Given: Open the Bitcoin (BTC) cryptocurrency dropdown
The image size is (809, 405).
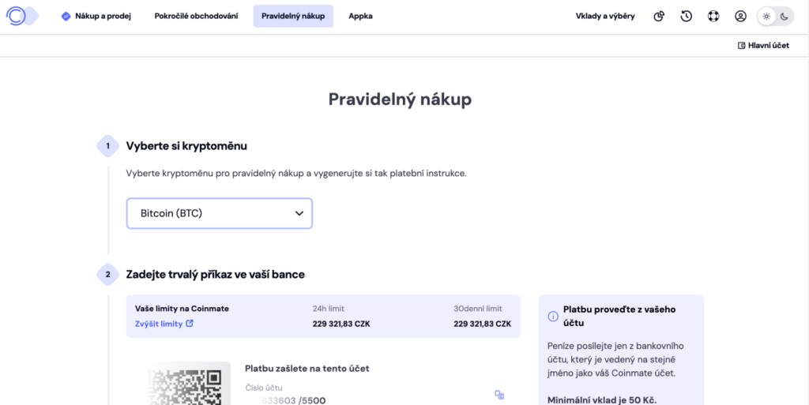Looking at the screenshot, I should pos(220,213).
